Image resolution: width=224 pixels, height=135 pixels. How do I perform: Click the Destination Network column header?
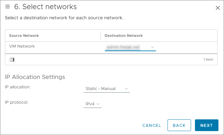pyautogui.click(x=123, y=36)
